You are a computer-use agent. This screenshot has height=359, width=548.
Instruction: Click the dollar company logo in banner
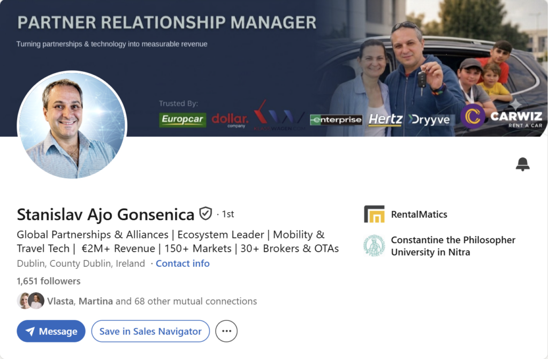(230, 120)
